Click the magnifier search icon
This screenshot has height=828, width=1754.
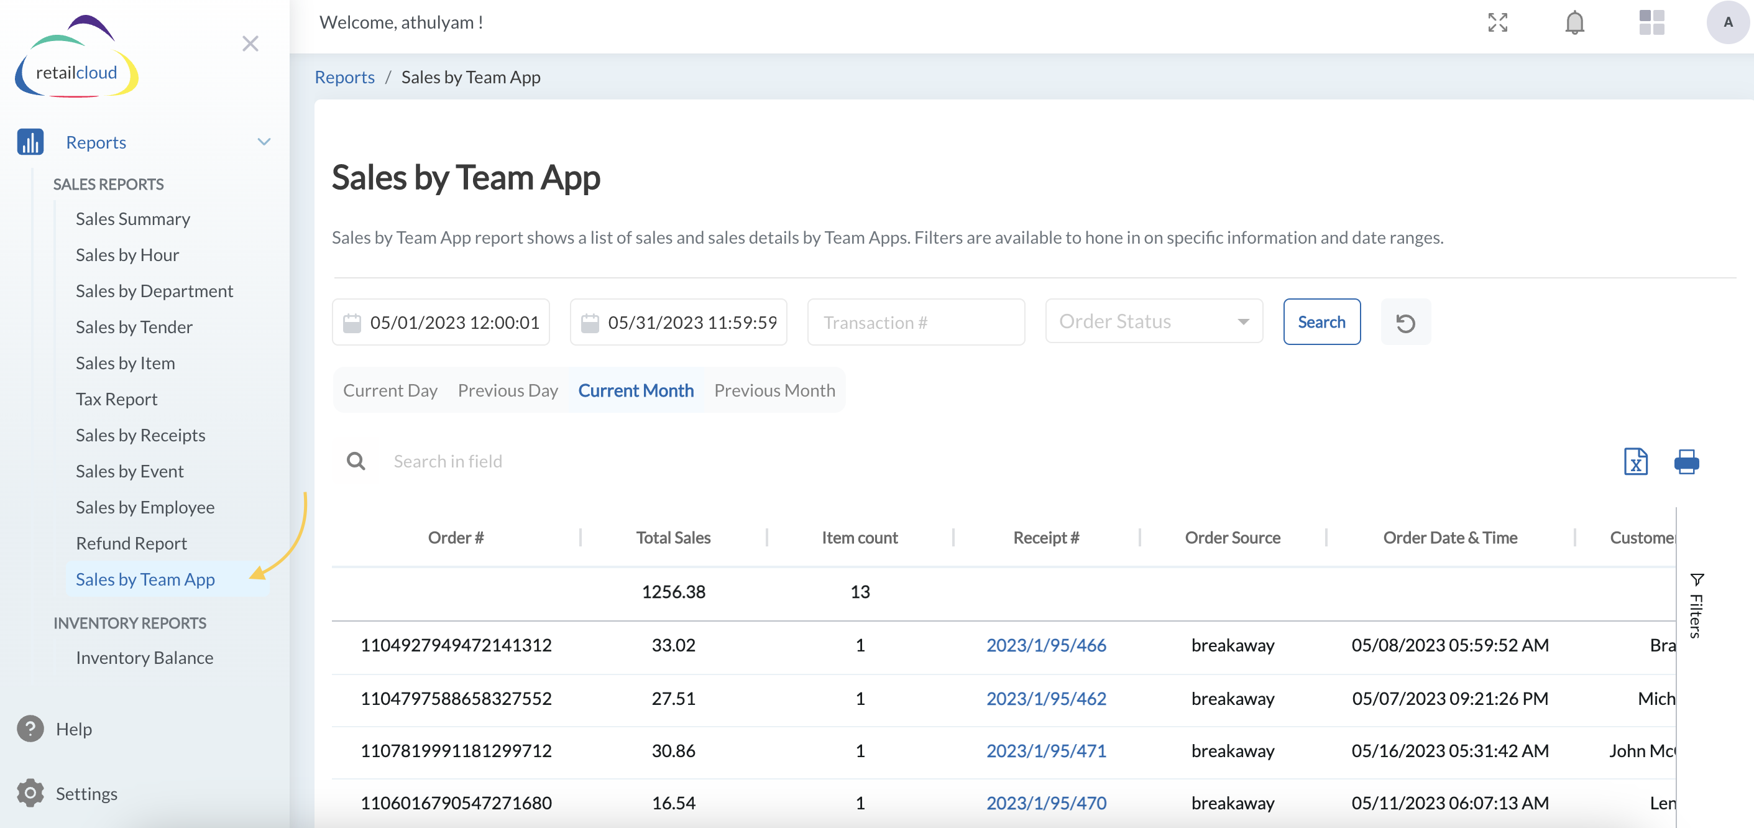point(356,461)
